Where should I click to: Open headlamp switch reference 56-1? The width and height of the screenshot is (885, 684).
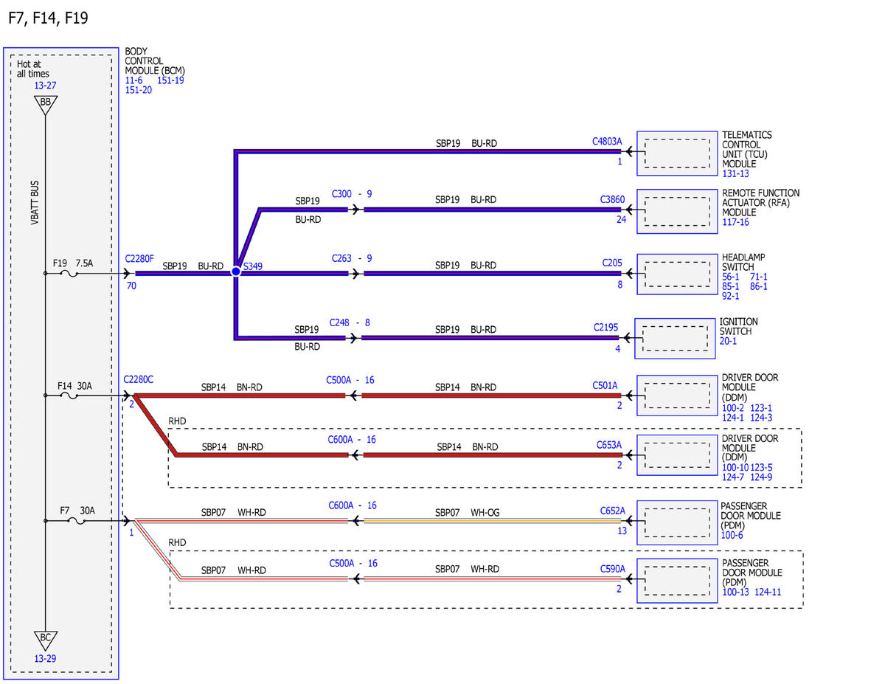point(731,277)
